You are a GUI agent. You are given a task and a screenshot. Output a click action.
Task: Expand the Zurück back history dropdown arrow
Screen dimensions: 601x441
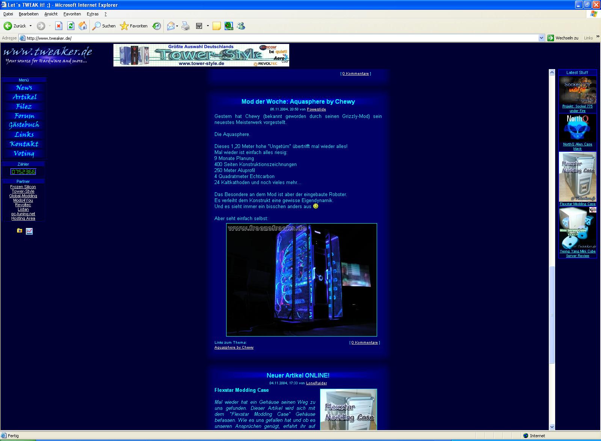(30, 26)
